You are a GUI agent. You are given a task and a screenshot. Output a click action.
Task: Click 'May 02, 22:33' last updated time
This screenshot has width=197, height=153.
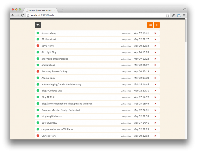pos(141,116)
